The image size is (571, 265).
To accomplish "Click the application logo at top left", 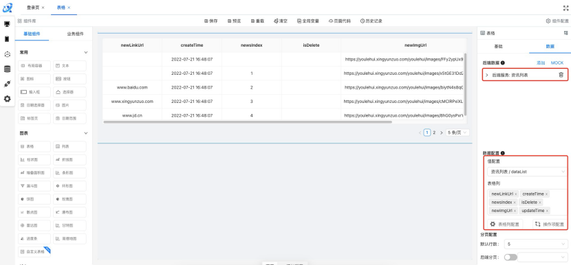I will coord(8,8).
